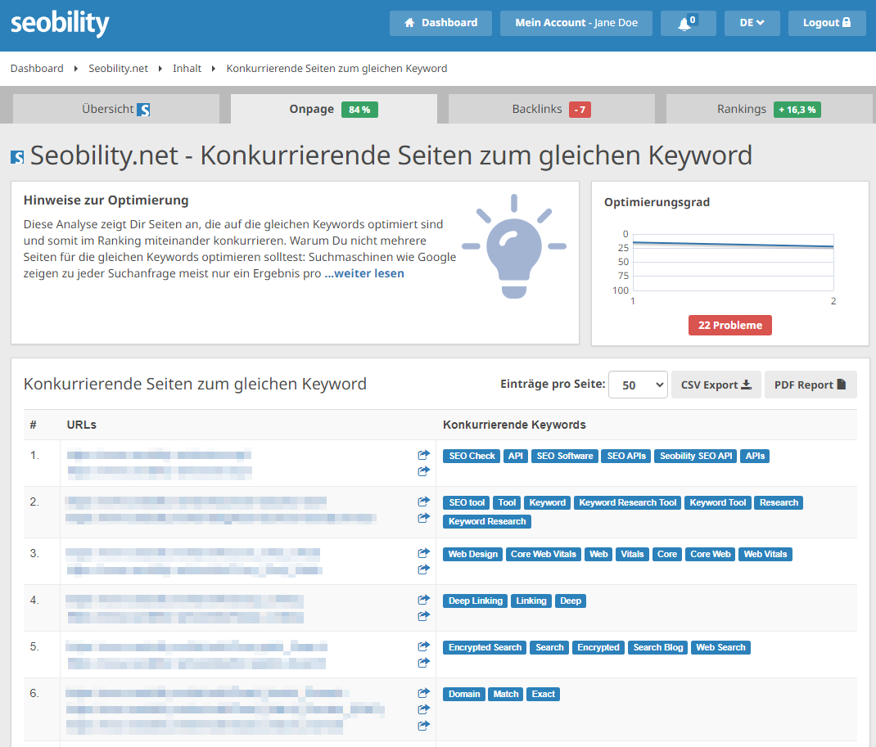The width and height of the screenshot is (876, 747).
Task: Click the Seobility icon beside page heading
Action: pos(17,157)
